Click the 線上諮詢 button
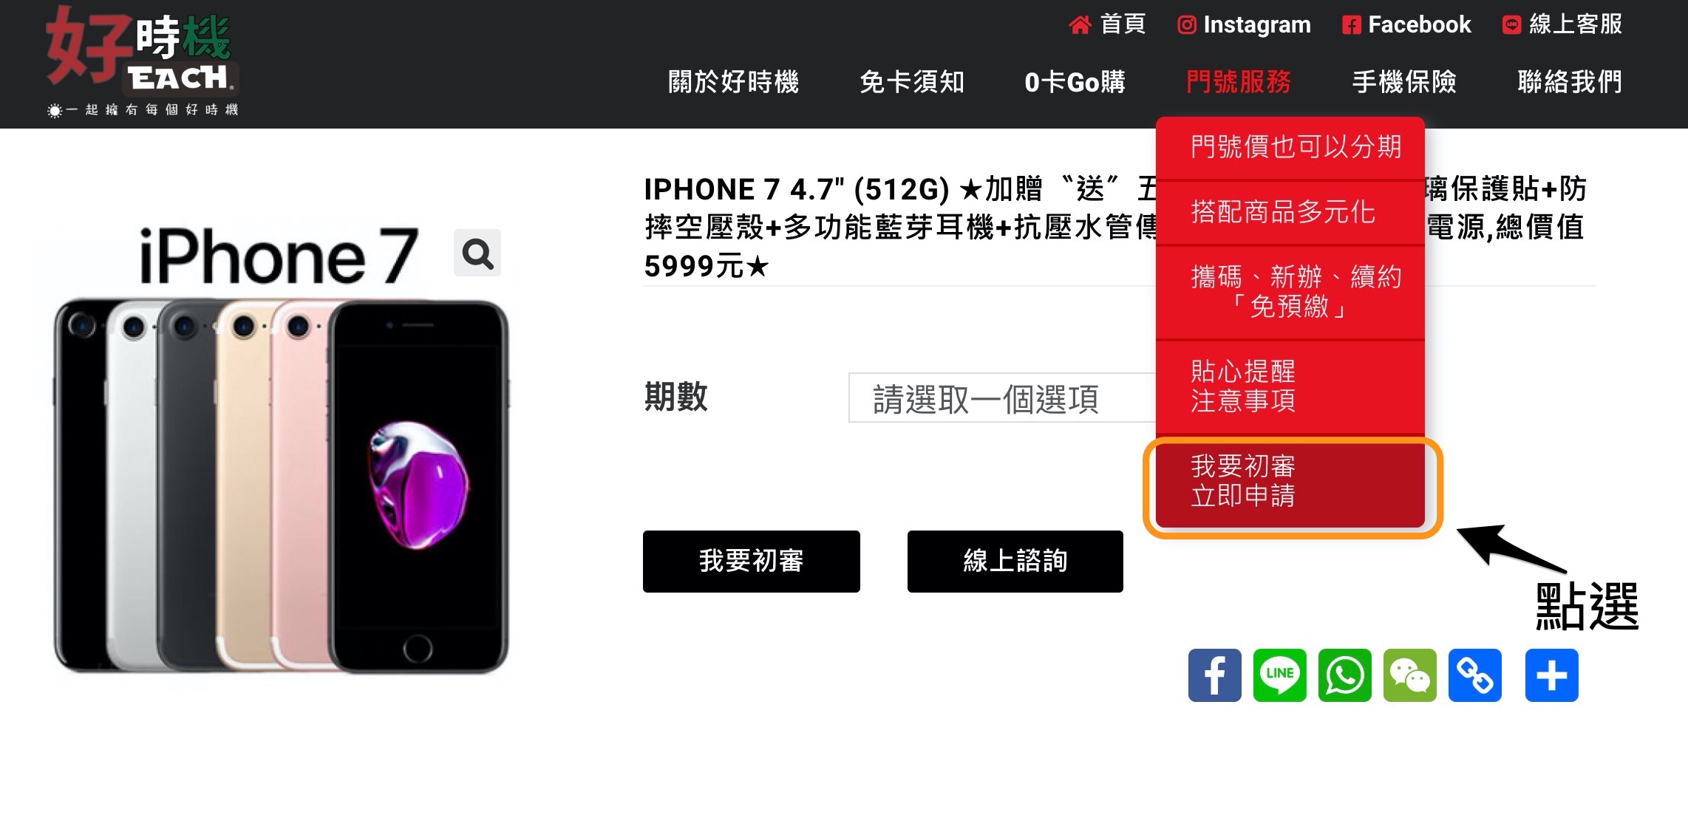The height and width of the screenshot is (832, 1688). point(1015,561)
